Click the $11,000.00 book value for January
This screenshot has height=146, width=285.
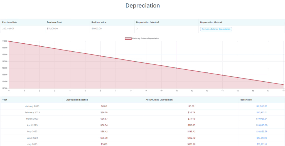coord(262,106)
